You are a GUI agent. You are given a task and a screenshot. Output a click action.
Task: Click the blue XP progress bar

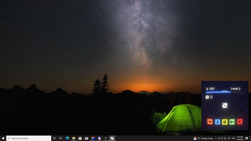pos(218,92)
